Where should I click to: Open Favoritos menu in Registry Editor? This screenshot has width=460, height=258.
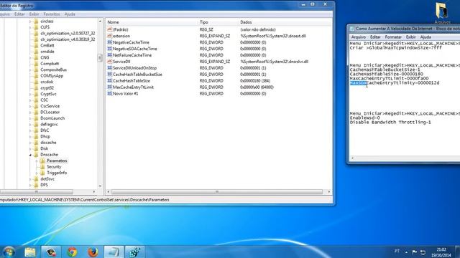(x=52, y=14)
